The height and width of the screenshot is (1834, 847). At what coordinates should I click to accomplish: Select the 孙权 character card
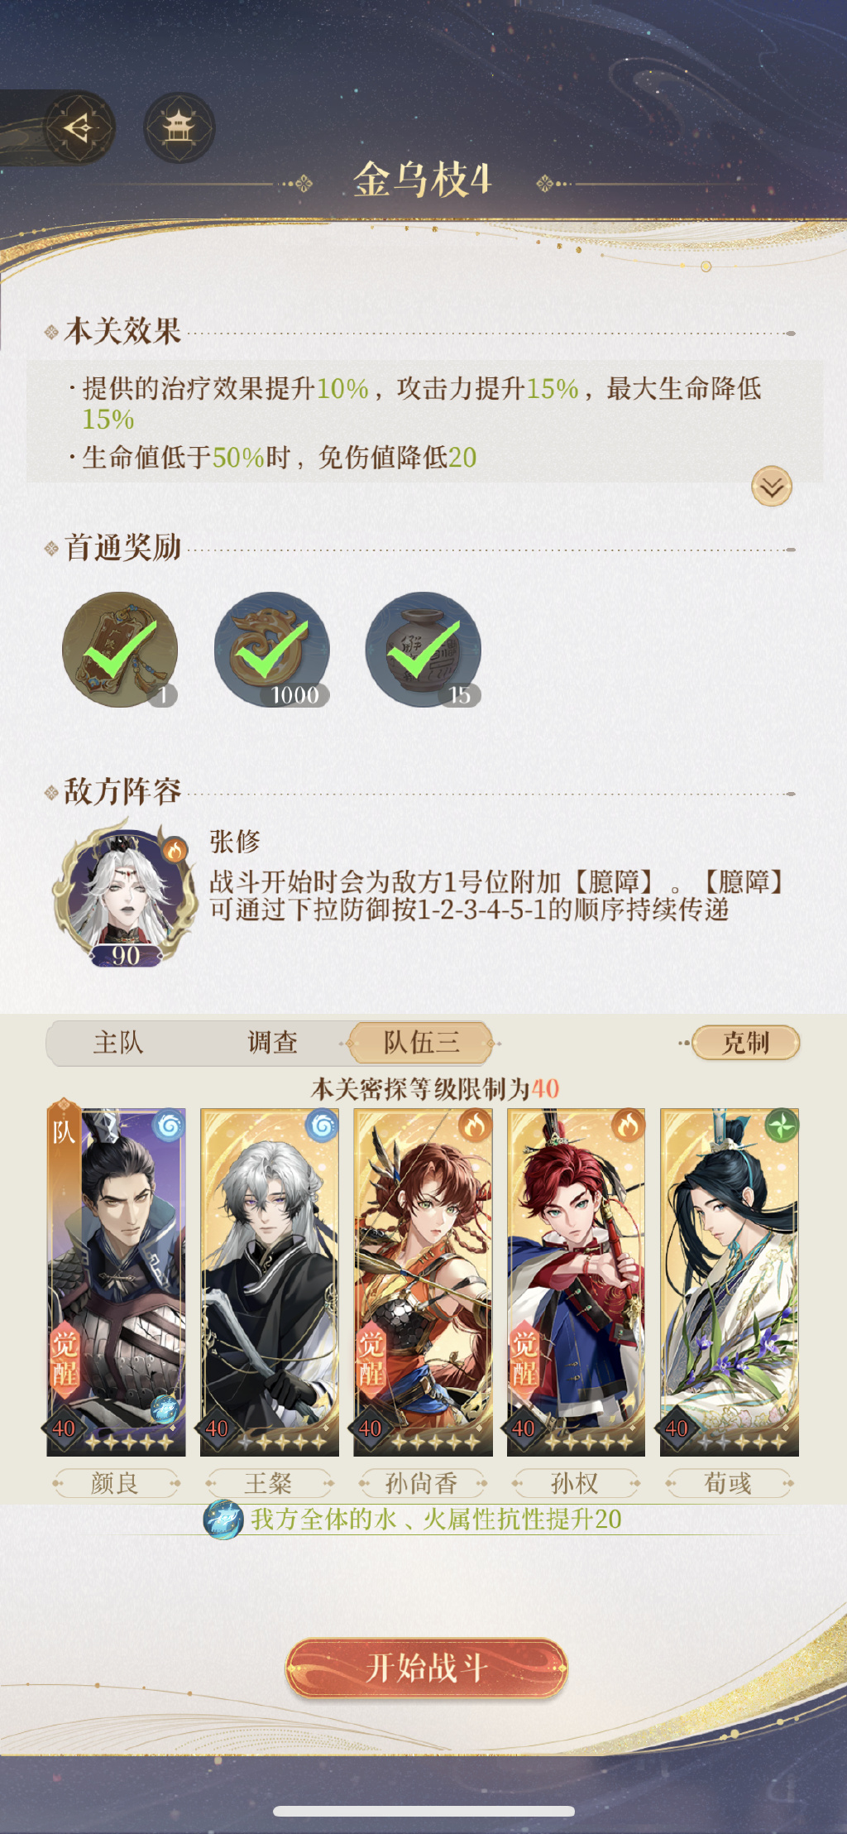576,1282
